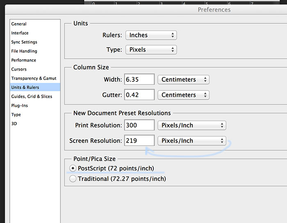This screenshot has height=223, width=287.
Task: Click the column Width input field
Action: 139,79
